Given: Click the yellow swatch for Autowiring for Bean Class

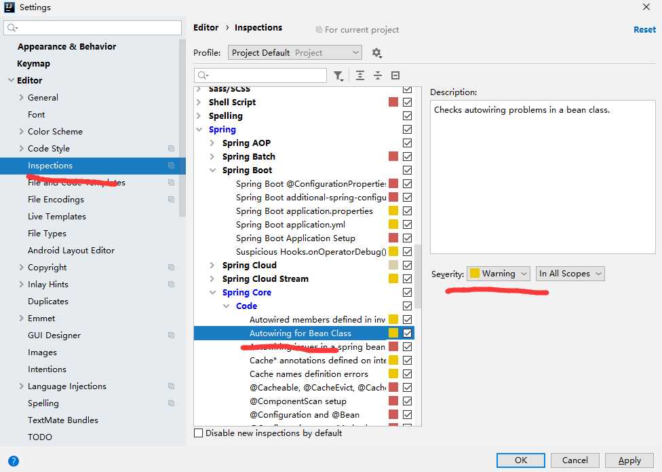Looking at the screenshot, I should (393, 333).
